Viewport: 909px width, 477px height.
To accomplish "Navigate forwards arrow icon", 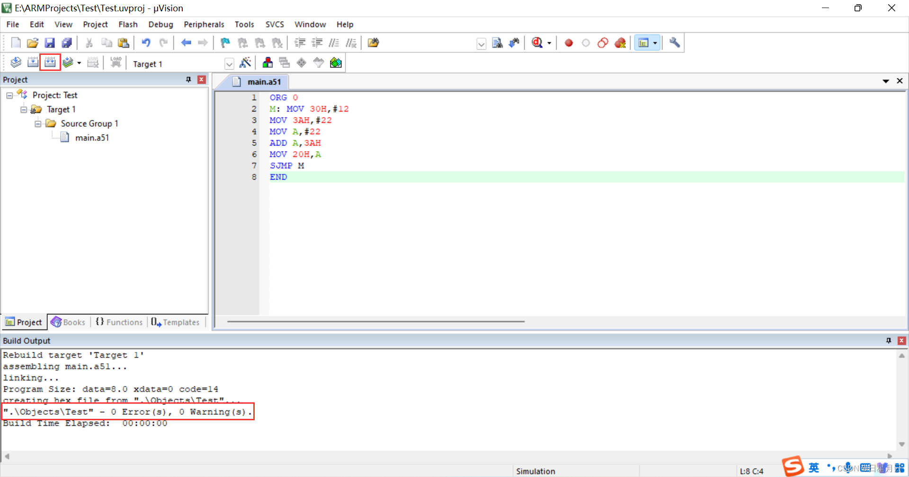I will [203, 43].
